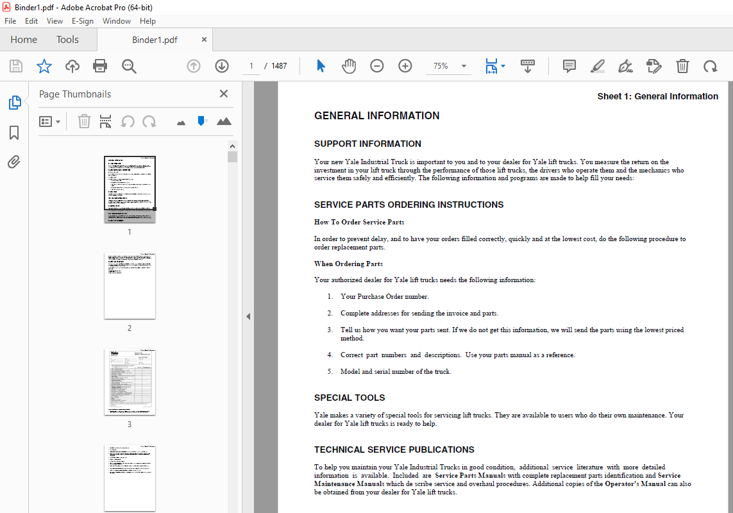Open the Bookmarks panel
The height and width of the screenshot is (513, 733).
click(x=14, y=132)
